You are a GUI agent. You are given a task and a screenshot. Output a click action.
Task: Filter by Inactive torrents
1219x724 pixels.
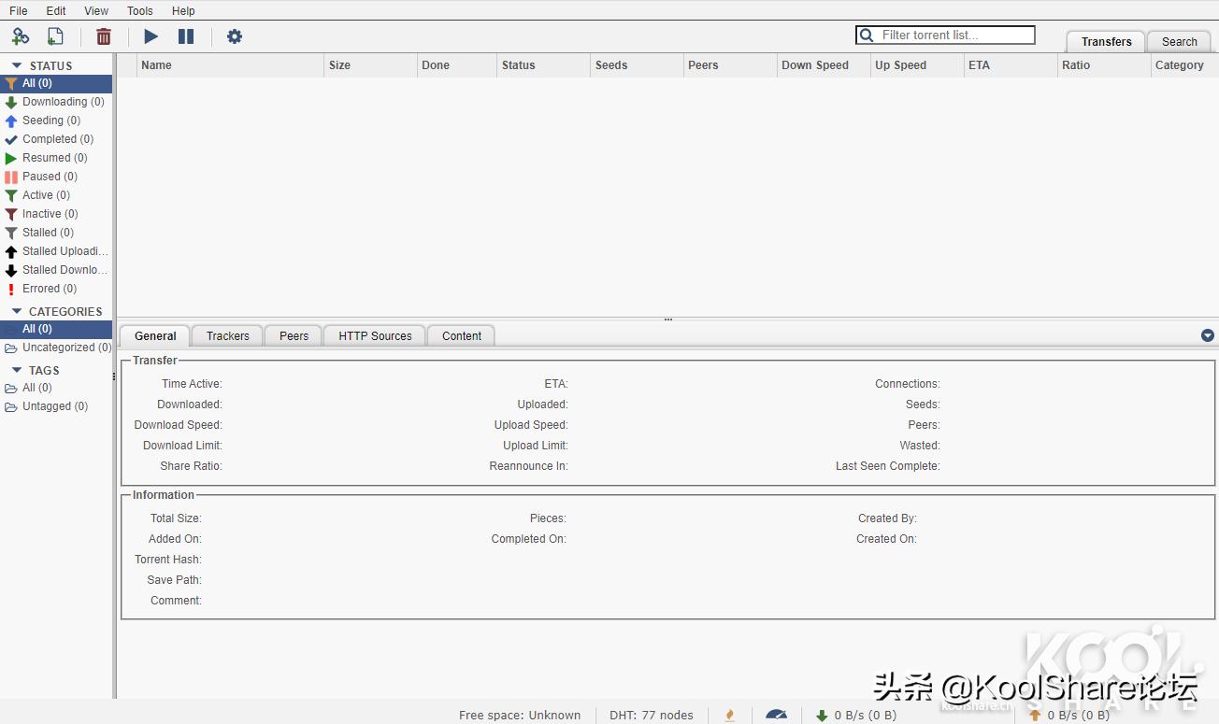[56, 214]
